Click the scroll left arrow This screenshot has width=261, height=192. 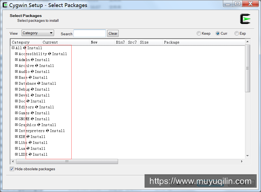tap(13, 161)
